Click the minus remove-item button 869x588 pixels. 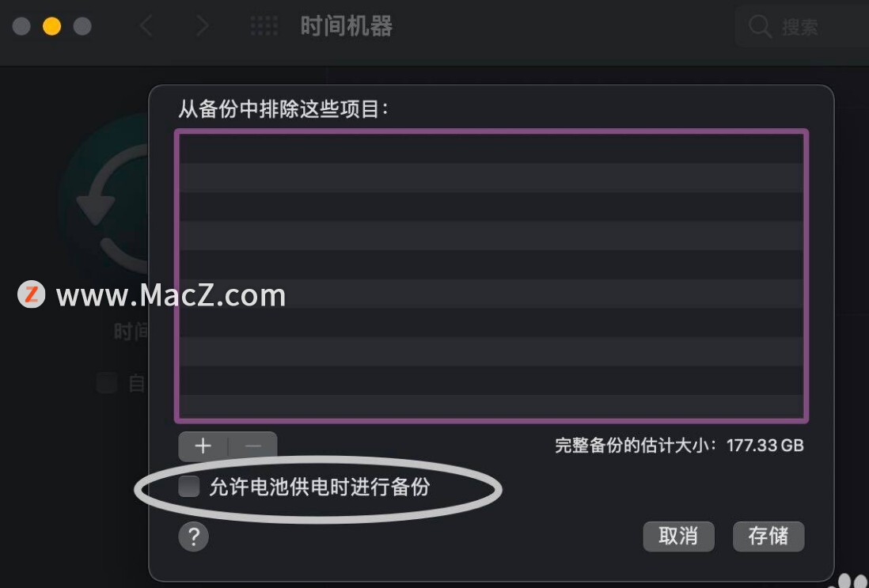coord(252,446)
